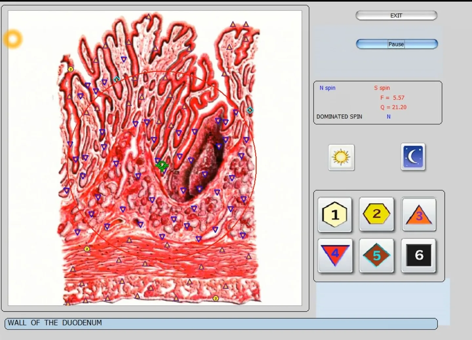Pick the orange triangle marker numbered 3

pyautogui.click(x=419, y=214)
